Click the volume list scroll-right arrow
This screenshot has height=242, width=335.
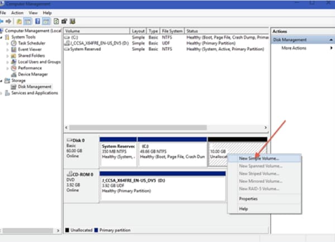265,128
